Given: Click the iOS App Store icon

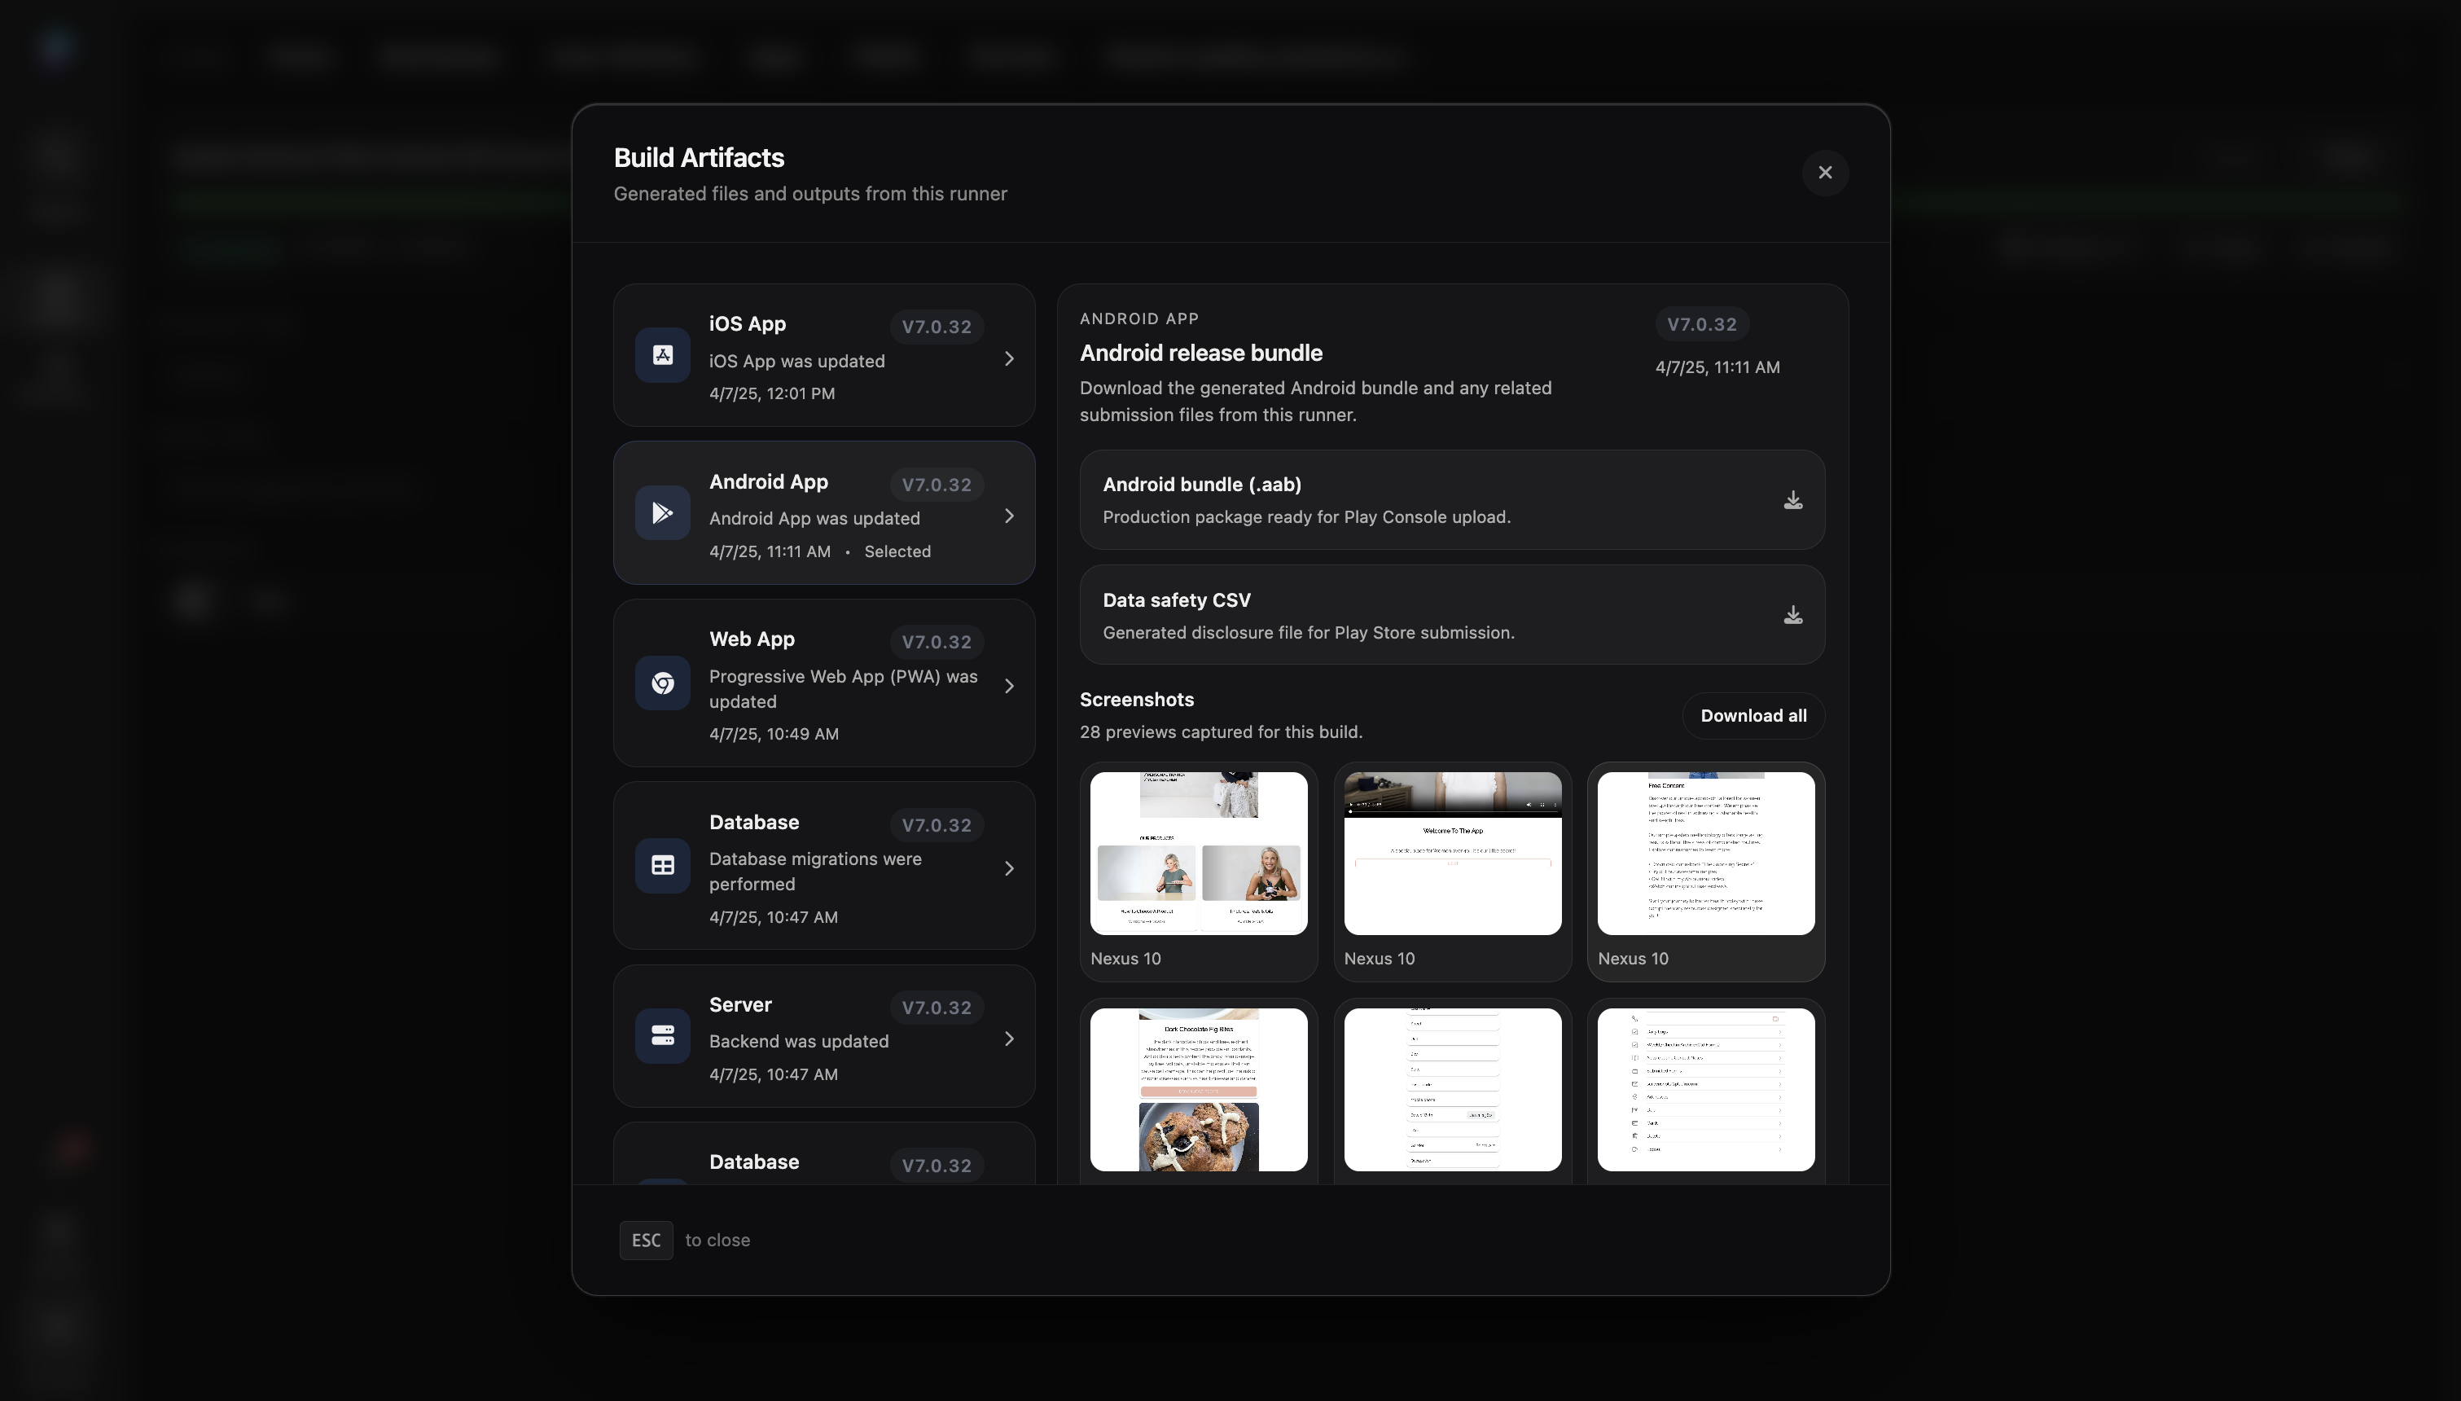Looking at the screenshot, I should pos(663,355).
